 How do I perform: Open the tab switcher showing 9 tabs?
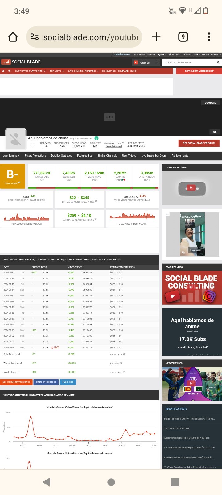click(183, 37)
